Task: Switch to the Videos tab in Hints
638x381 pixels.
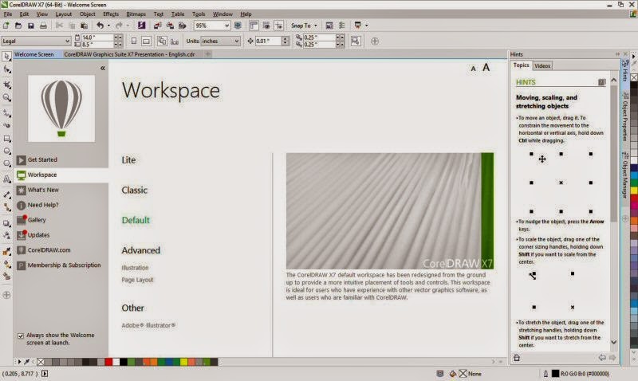Action: 542,65
